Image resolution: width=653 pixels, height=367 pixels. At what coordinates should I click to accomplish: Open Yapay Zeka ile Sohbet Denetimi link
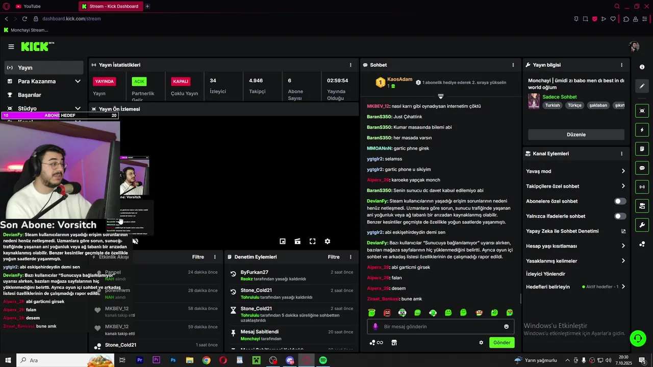click(x=576, y=231)
